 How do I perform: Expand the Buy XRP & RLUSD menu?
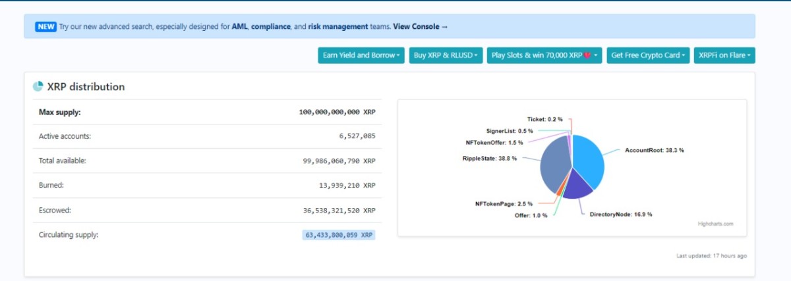(446, 55)
